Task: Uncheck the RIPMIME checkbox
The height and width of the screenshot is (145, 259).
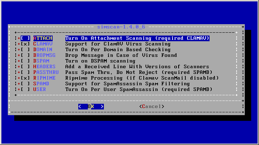Action: click(x=25, y=78)
